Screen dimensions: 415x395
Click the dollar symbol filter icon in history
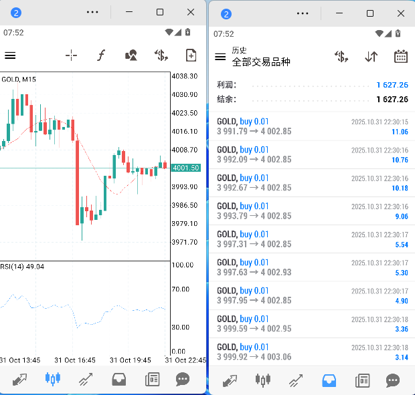point(341,57)
